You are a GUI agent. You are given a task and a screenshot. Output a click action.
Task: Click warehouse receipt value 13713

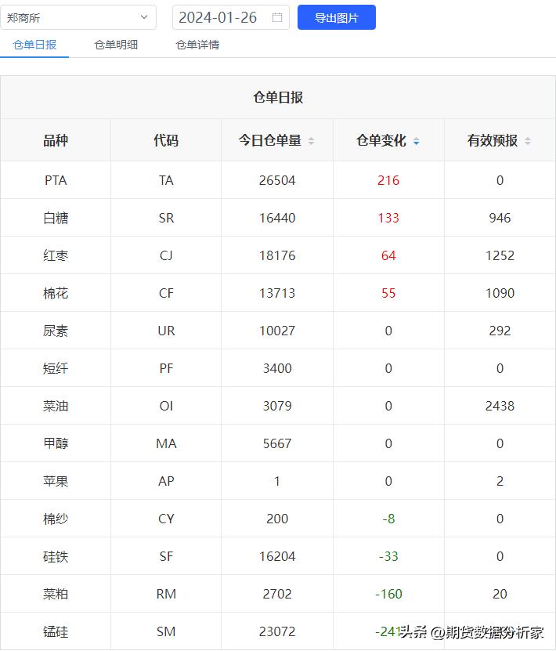coord(277,293)
